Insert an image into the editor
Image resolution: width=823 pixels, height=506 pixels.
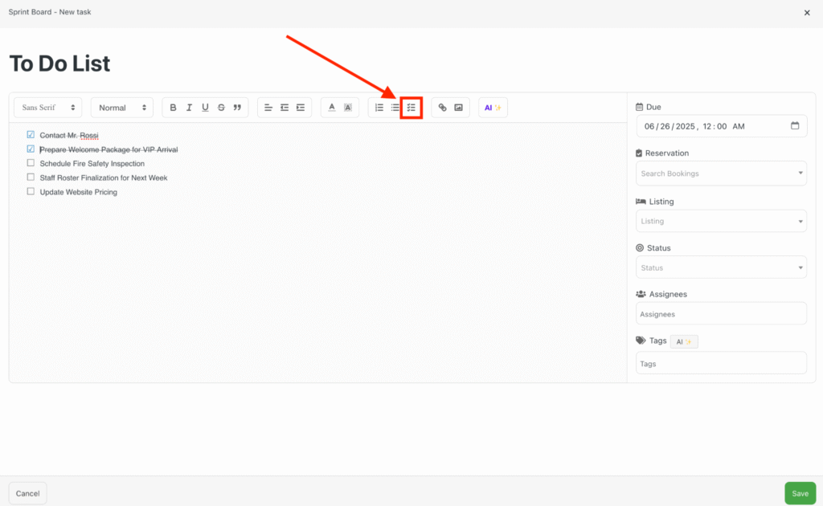click(458, 107)
